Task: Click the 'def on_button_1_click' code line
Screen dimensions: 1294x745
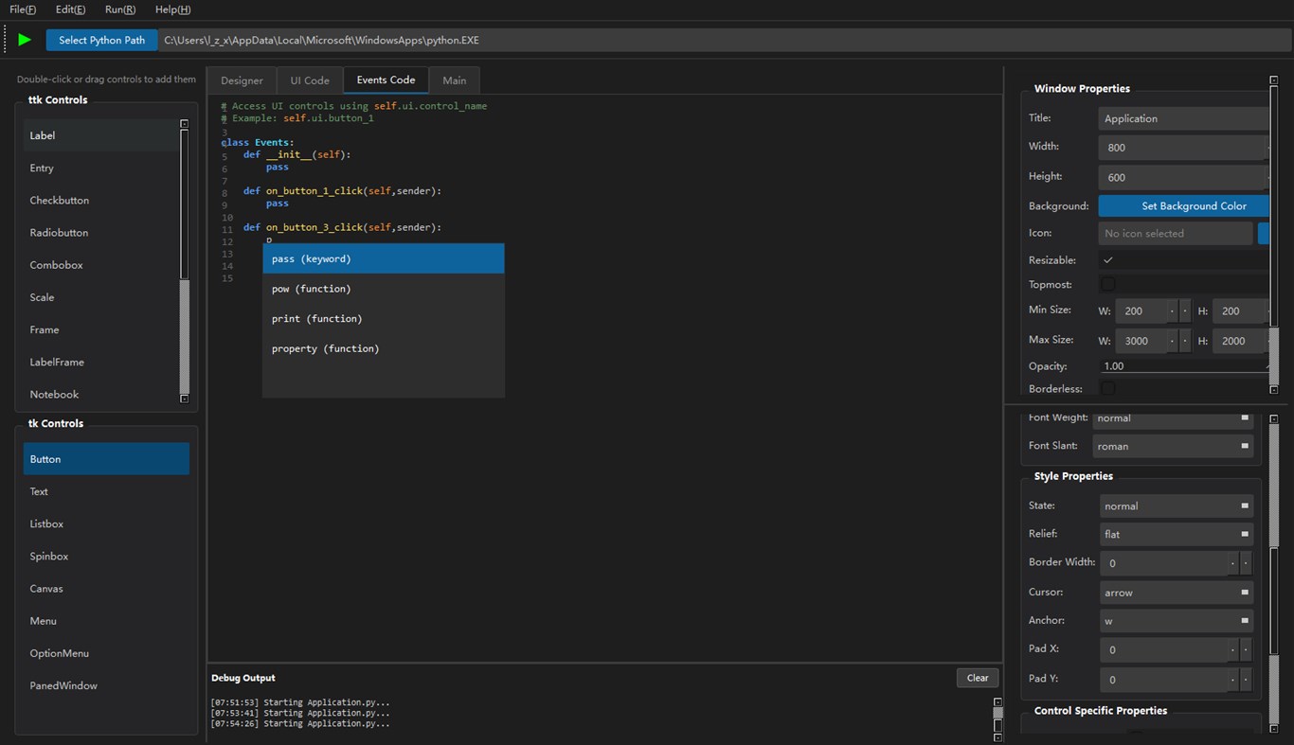Action: (x=342, y=191)
